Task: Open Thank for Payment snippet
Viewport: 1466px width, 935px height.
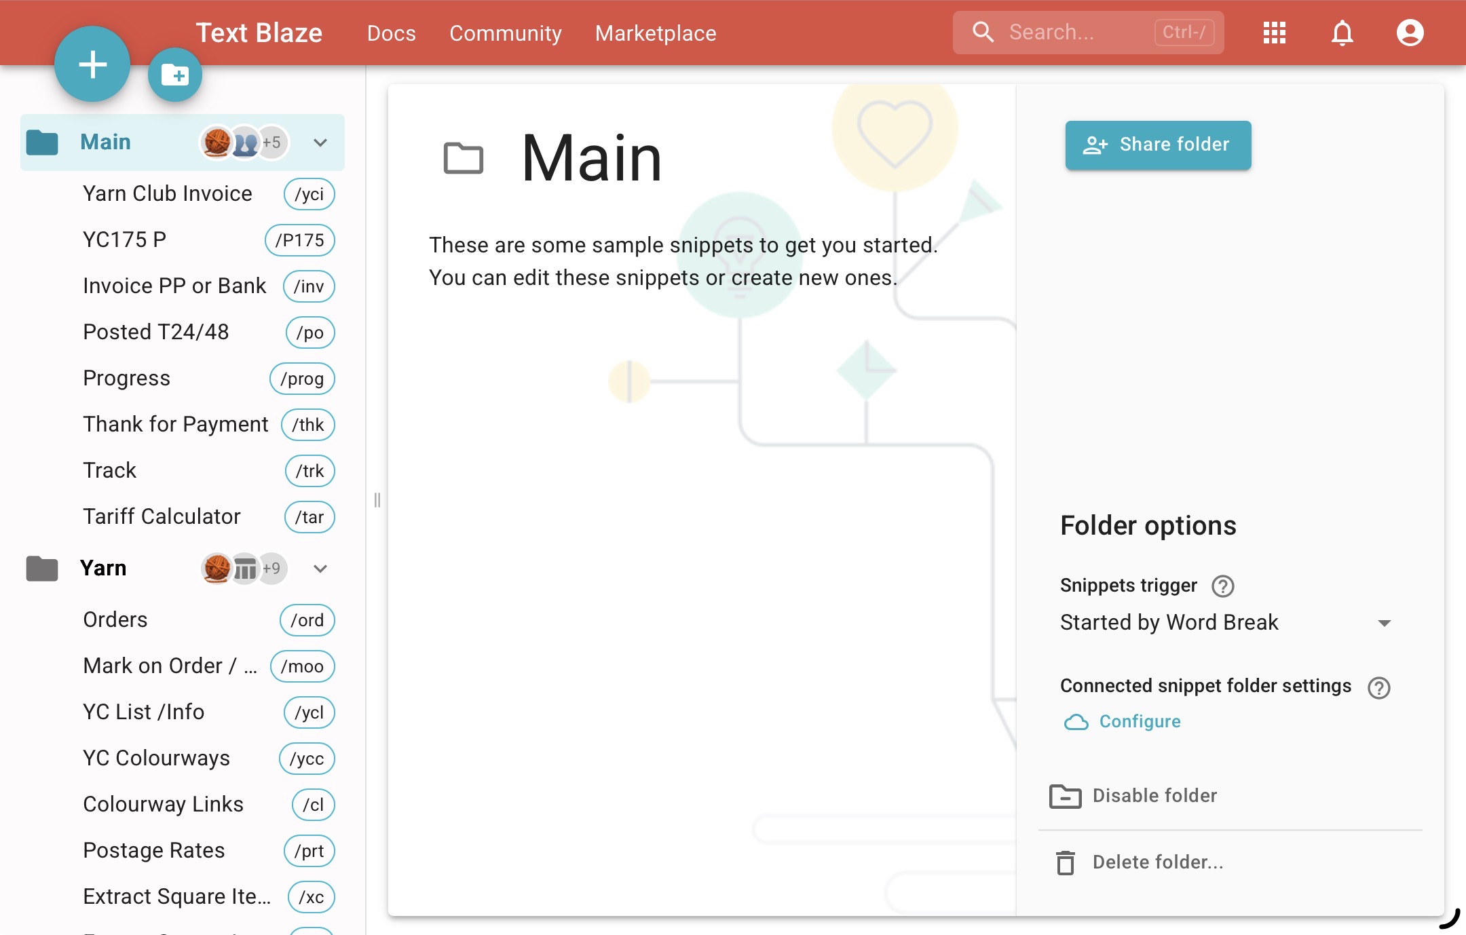Action: point(176,424)
